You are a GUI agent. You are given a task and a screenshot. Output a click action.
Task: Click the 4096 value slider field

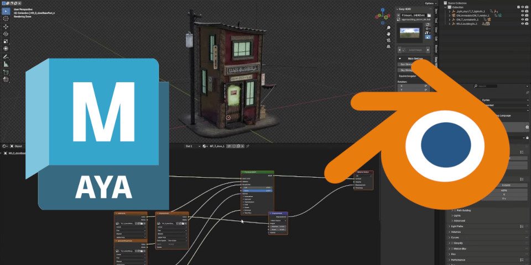point(503,190)
